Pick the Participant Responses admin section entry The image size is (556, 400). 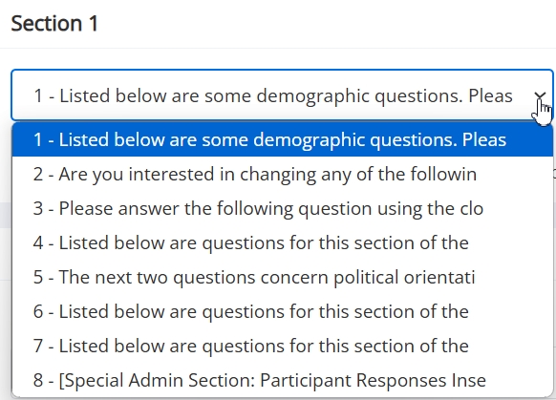(x=282, y=380)
